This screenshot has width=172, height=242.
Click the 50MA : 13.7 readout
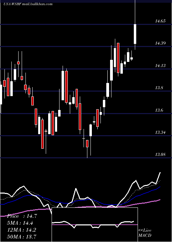point(22,236)
